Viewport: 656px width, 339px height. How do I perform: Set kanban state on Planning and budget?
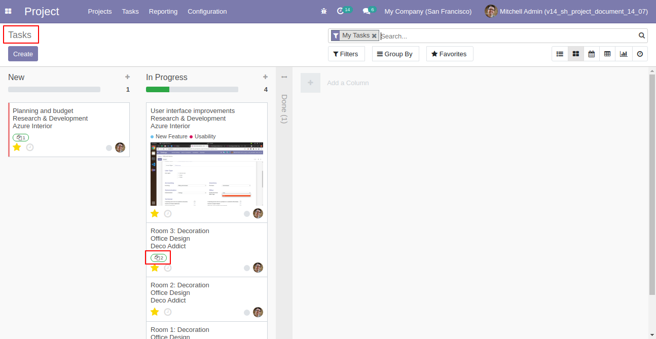point(109,148)
